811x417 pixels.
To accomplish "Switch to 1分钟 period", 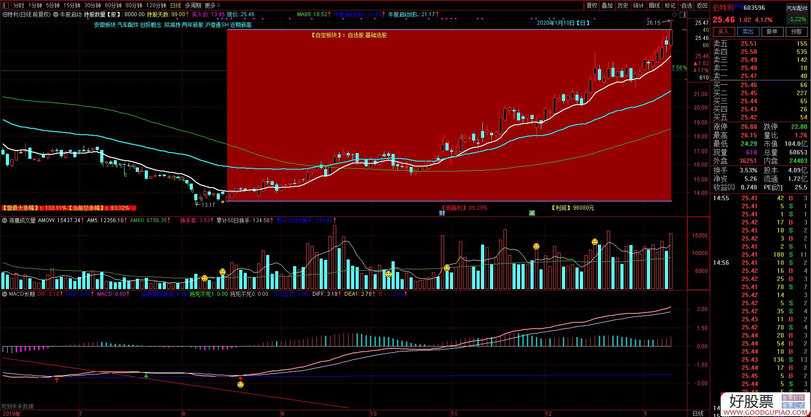I will (x=35, y=5).
